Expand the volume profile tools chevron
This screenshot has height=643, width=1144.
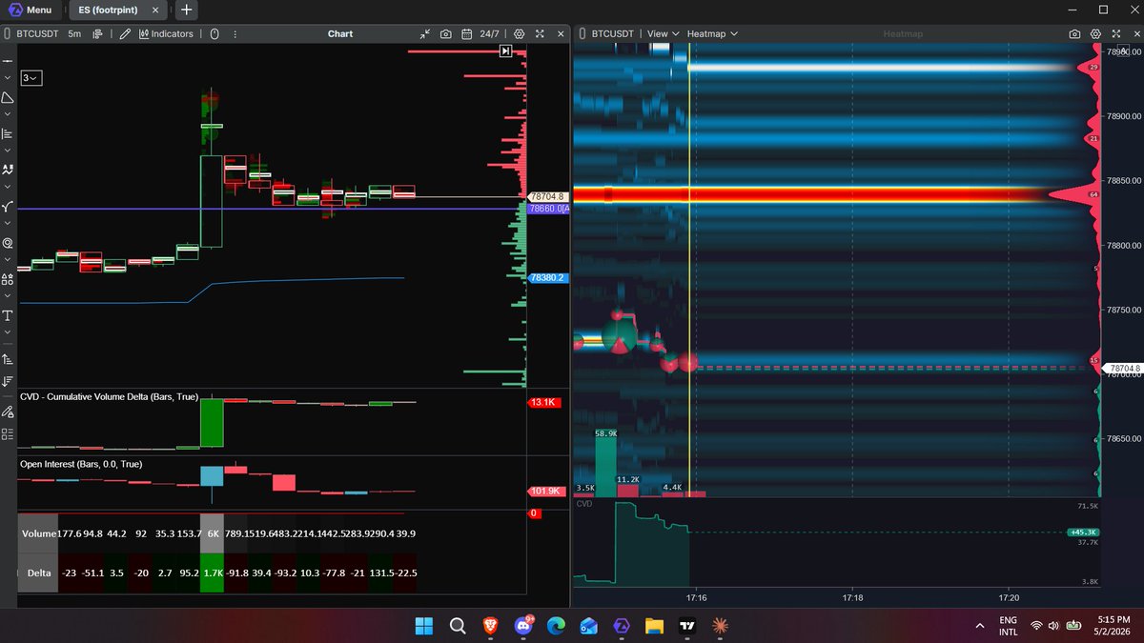pos(8,151)
